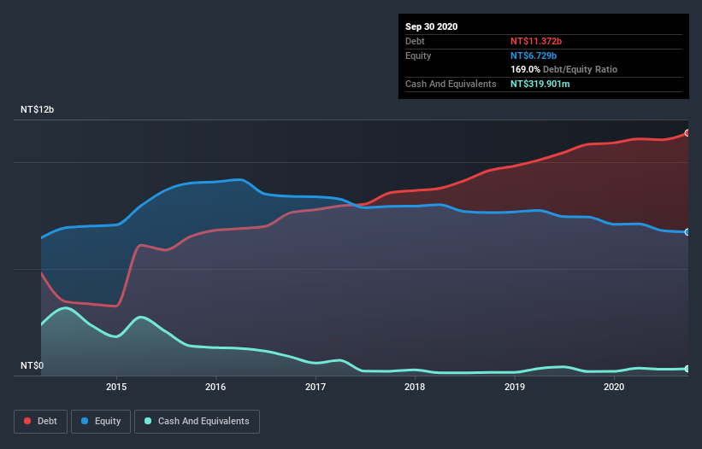The width and height of the screenshot is (702, 449).
Task: Click the NT$0 y-axis label
Action: 32,366
